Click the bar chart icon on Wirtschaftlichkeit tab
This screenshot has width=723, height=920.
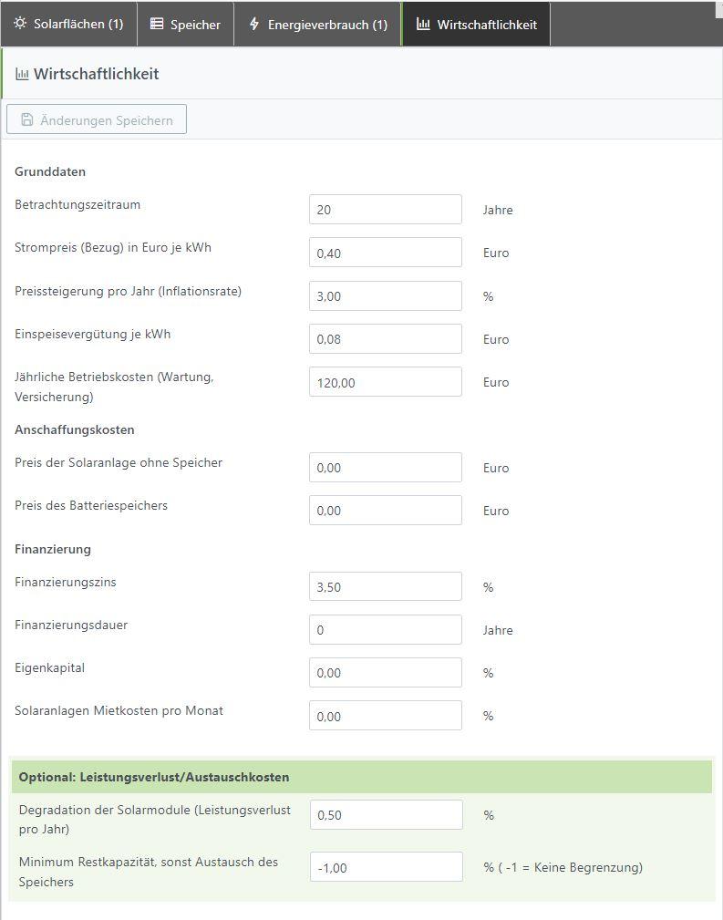coord(426,25)
